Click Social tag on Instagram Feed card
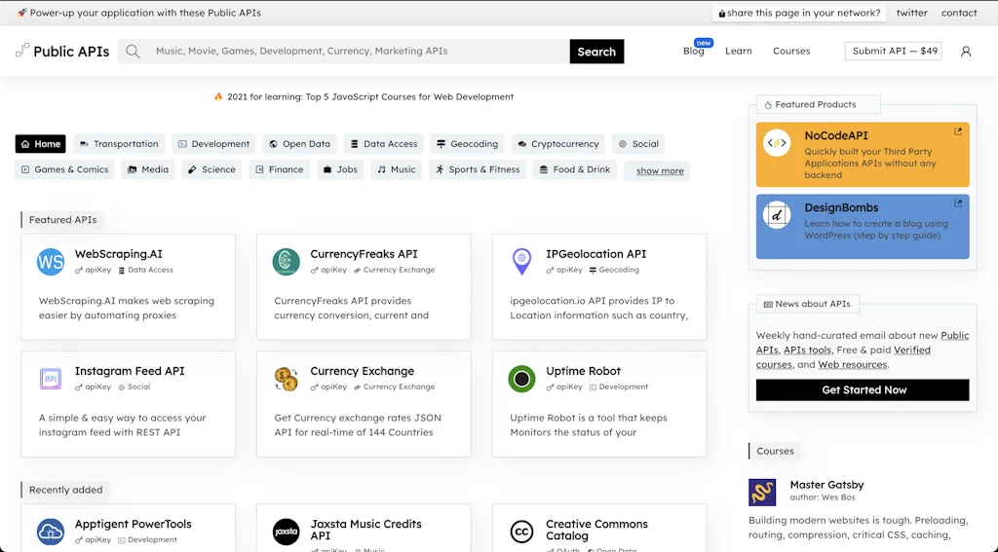The width and height of the screenshot is (998, 552). pyautogui.click(x=134, y=386)
